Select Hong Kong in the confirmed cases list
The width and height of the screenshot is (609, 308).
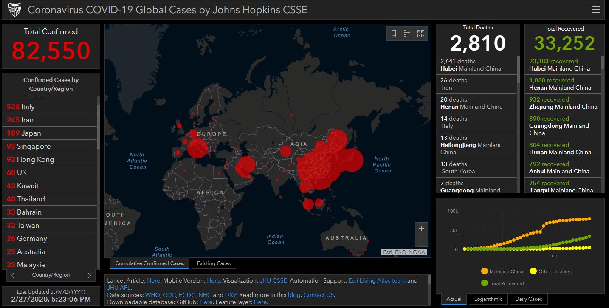click(x=50, y=159)
